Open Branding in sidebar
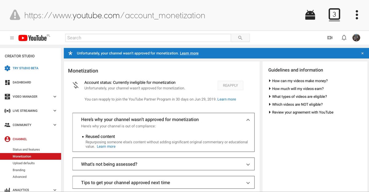 (x=19, y=170)
